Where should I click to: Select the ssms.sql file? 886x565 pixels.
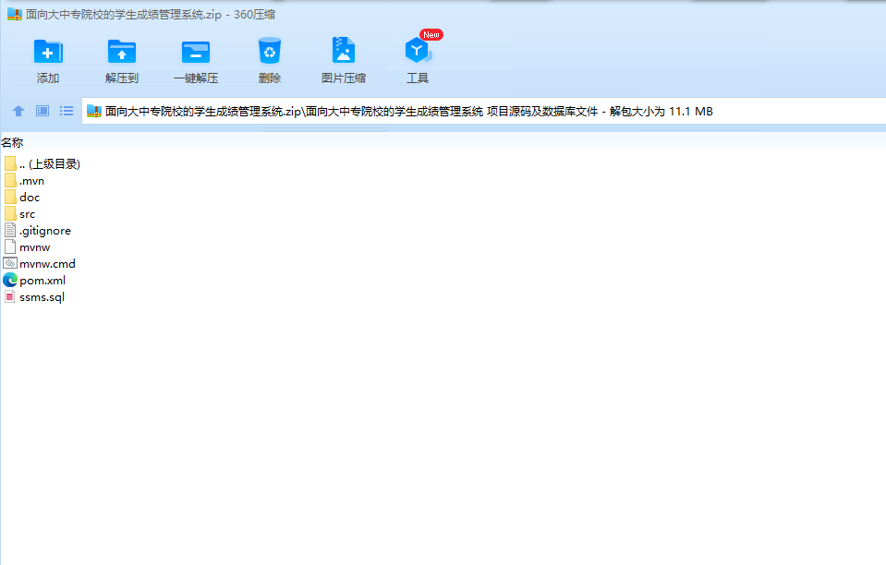[34, 297]
